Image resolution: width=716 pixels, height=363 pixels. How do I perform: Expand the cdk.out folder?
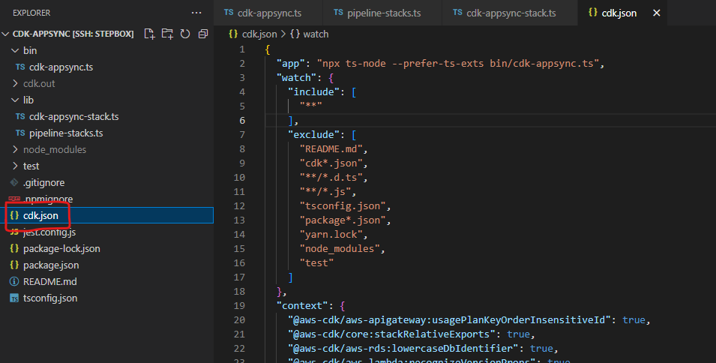pyautogui.click(x=15, y=83)
